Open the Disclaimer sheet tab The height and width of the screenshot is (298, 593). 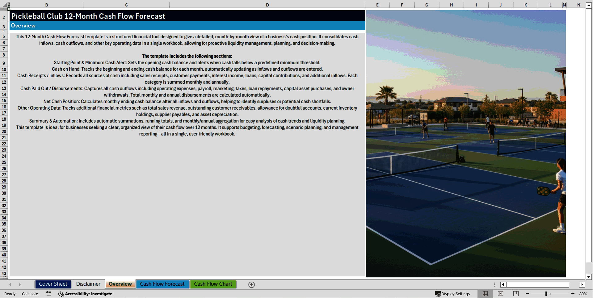88,284
